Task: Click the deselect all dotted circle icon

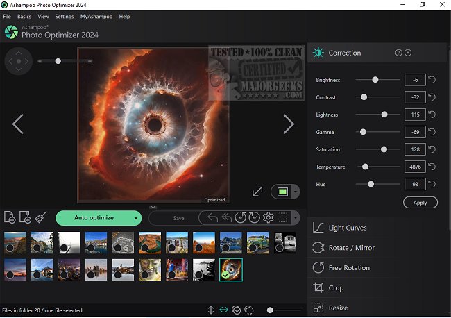Action: click(x=249, y=310)
